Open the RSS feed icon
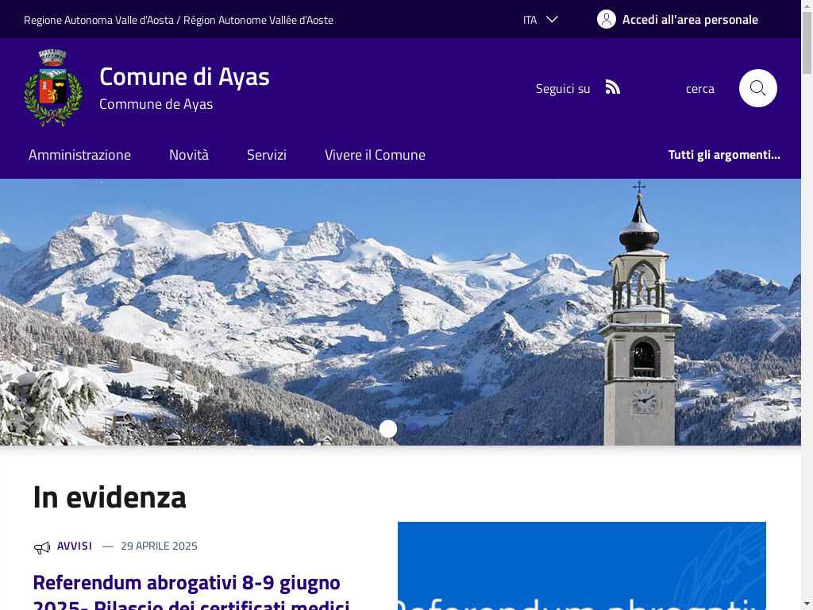Screen dimensions: 813x610 tap(612, 87)
